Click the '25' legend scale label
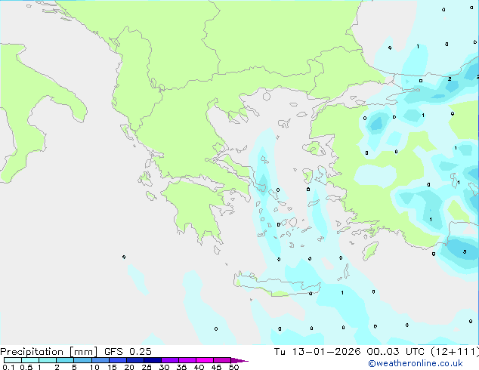Image resolution: width=479 pixels, height=370 pixels. [147, 367]
